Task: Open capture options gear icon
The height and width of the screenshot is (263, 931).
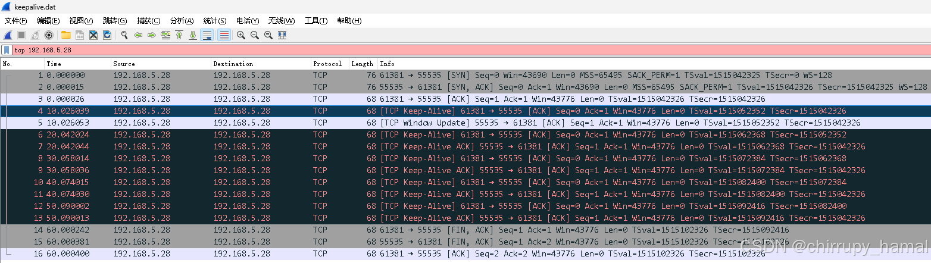Action: 49,35
